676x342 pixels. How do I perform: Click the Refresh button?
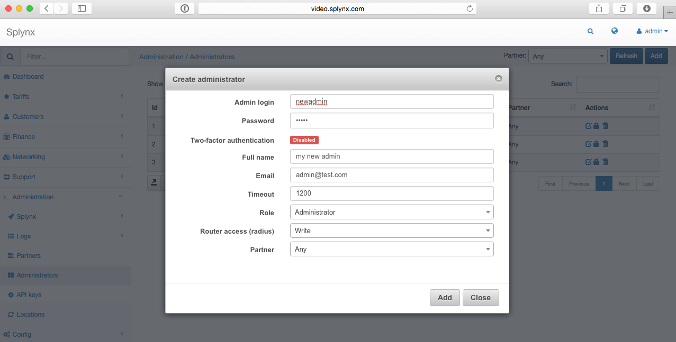coord(626,56)
